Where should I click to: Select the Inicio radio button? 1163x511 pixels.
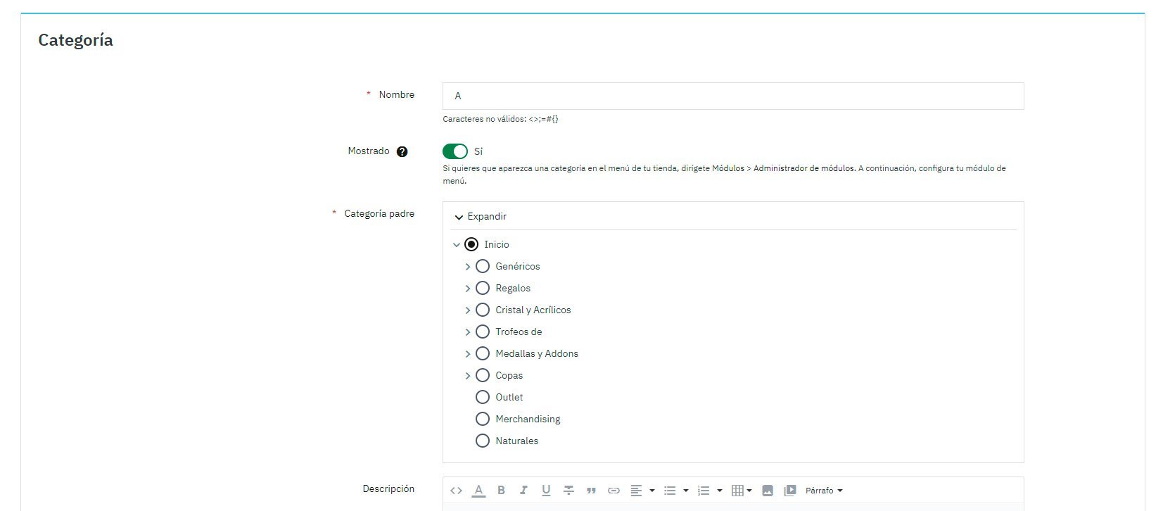tap(471, 244)
